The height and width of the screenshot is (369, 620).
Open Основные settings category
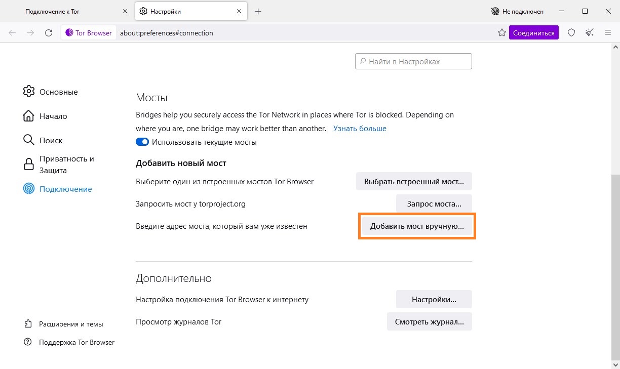[x=51, y=92]
